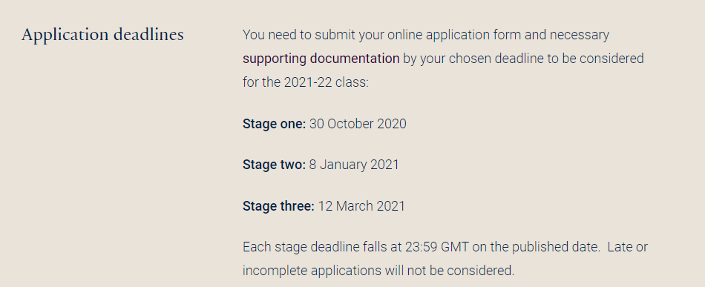Select the 12 March 2021 date
705x287 pixels.
[361, 206]
